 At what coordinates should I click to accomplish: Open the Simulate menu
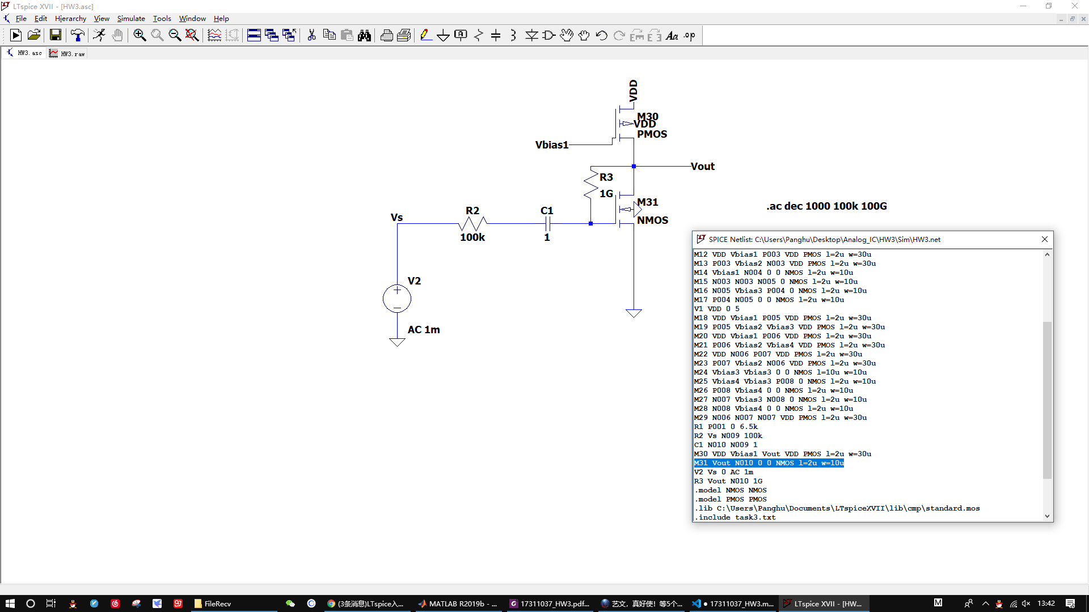131,18
